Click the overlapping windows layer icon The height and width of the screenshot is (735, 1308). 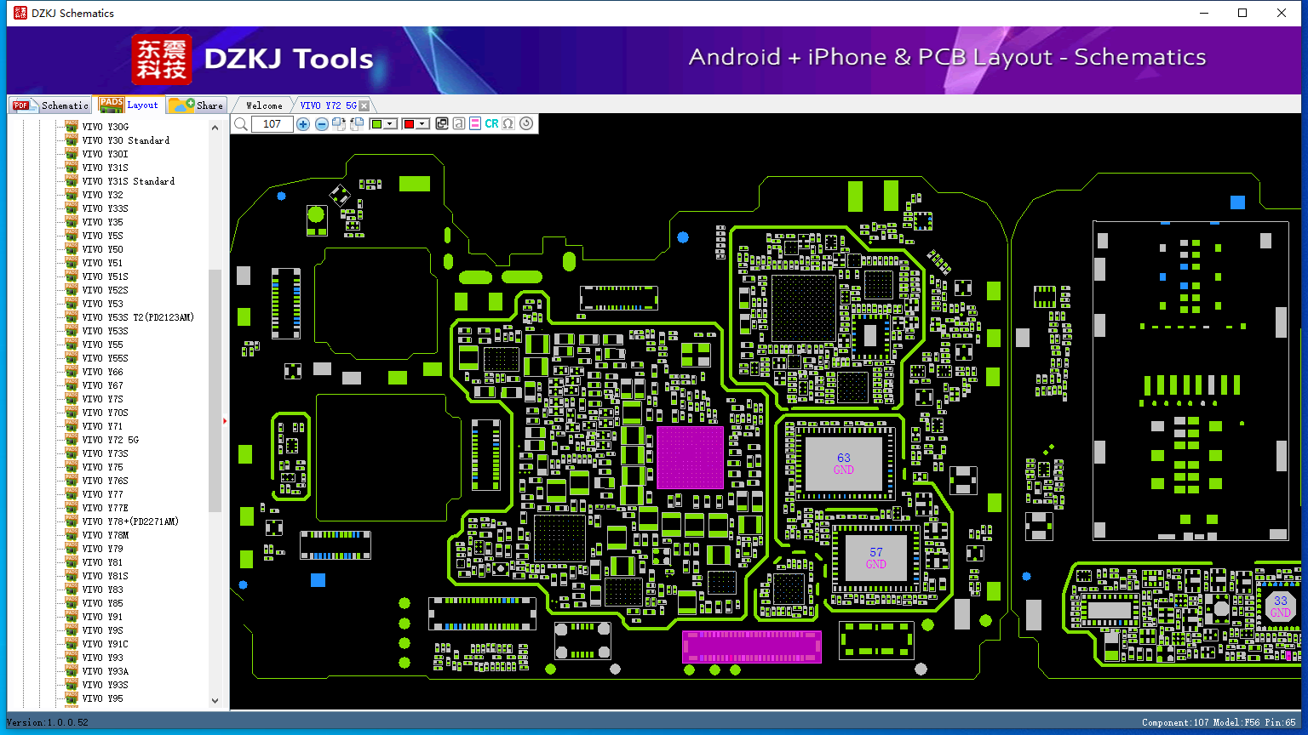point(442,124)
